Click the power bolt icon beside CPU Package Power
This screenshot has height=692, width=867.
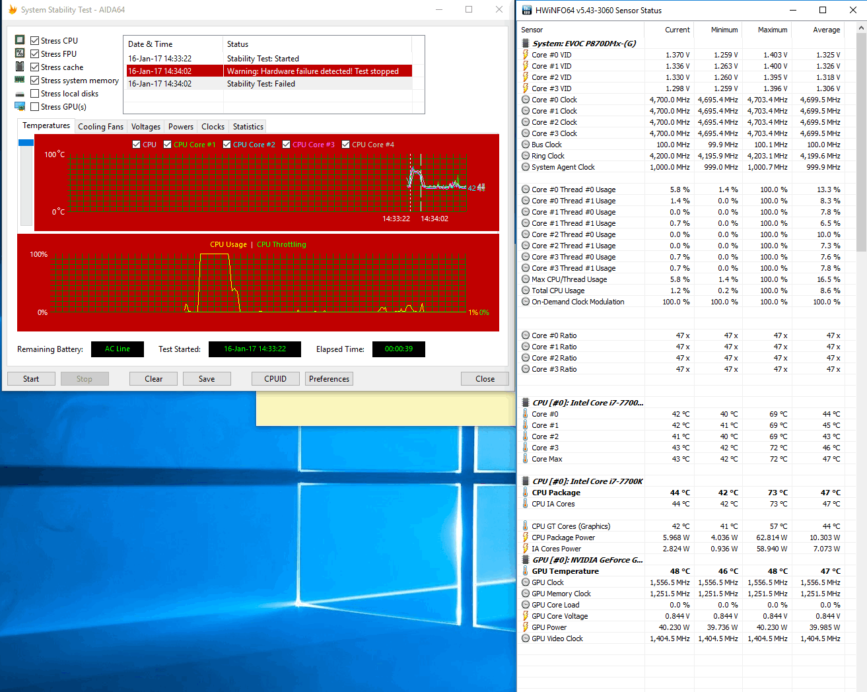[526, 537]
